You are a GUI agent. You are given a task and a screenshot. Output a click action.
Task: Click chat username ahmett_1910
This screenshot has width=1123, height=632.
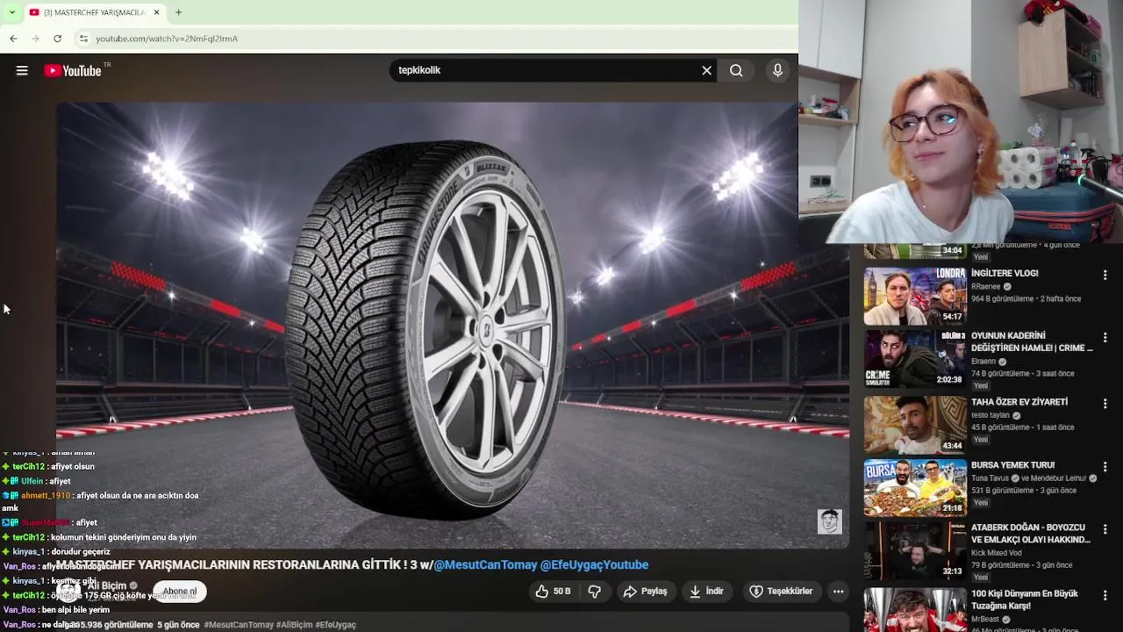click(x=46, y=496)
